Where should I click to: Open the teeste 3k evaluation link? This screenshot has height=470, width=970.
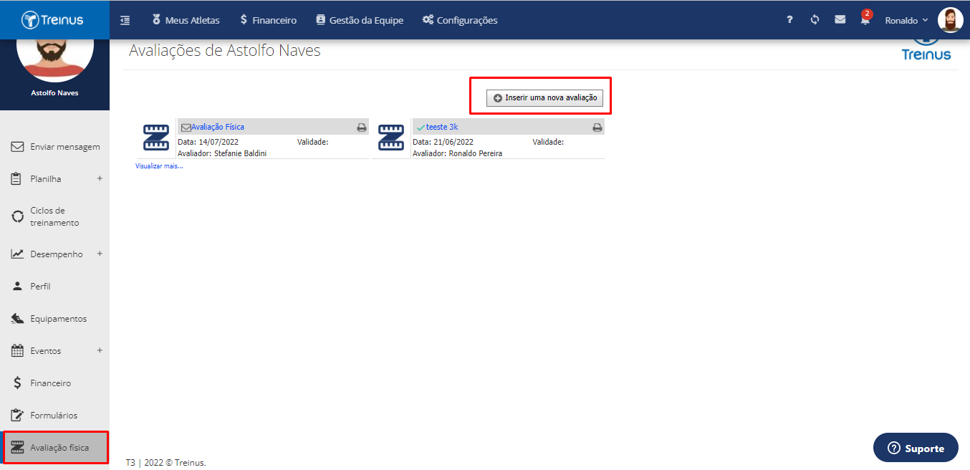(x=442, y=127)
